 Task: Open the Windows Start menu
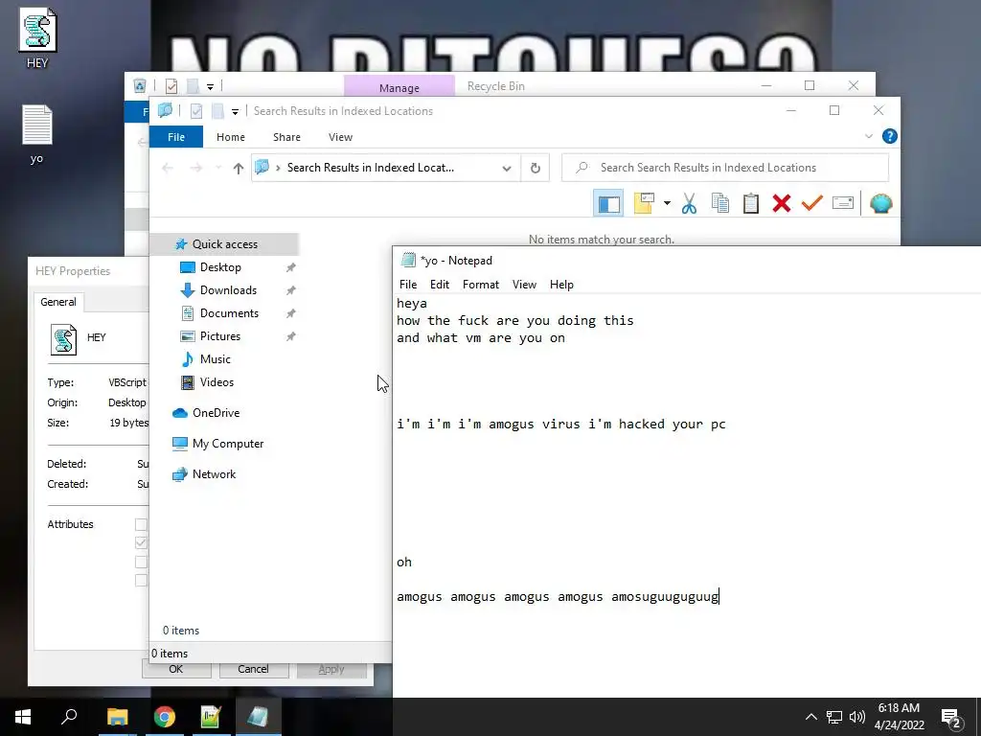(x=23, y=717)
